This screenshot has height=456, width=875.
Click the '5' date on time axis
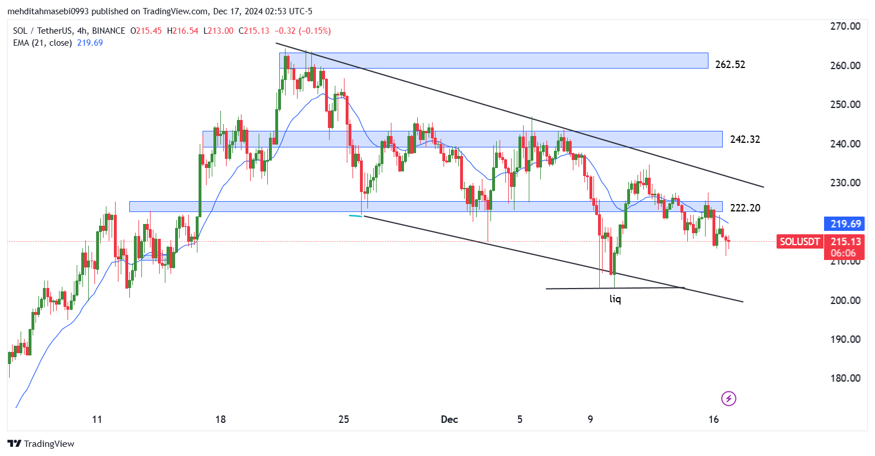click(520, 419)
